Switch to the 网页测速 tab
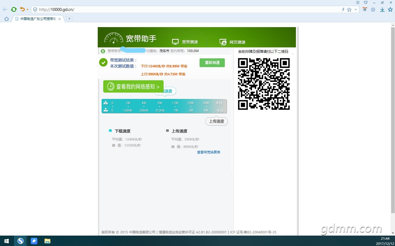395x246 pixels. (232, 42)
